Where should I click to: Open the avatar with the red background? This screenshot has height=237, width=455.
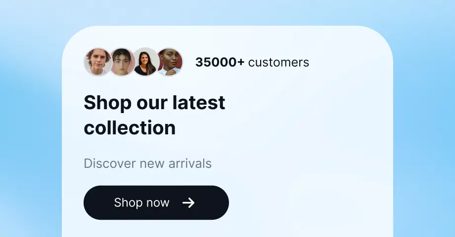pos(170,62)
